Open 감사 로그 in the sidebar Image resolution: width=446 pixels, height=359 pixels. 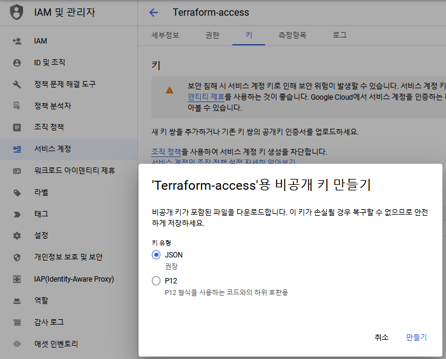point(49,322)
